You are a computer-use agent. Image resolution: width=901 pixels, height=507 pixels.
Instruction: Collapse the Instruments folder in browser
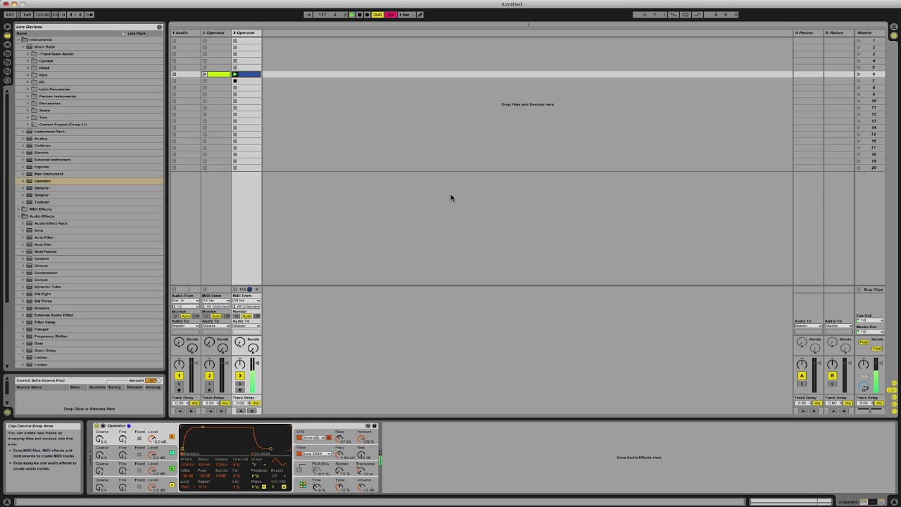(x=19, y=39)
